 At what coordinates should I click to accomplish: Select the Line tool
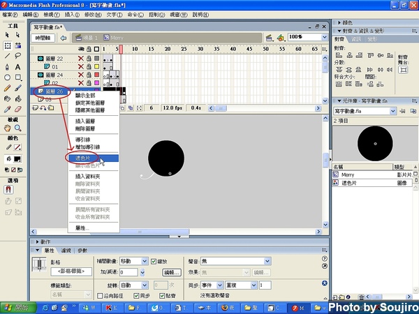(7, 56)
